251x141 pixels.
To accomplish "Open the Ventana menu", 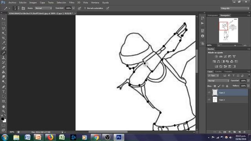I will [95, 3].
